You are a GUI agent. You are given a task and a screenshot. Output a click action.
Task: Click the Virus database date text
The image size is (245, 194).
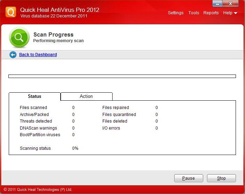point(54,16)
